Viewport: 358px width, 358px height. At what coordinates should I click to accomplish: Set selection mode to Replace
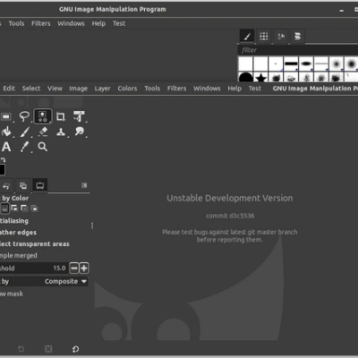pyautogui.click(x=4, y=209)
